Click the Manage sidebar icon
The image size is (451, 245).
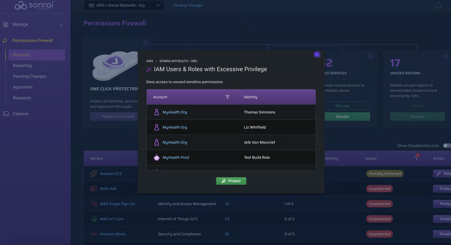pos(6,24)
